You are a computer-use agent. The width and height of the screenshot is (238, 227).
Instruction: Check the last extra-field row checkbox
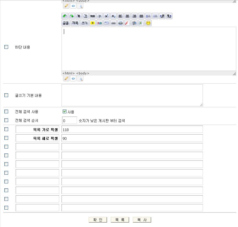pyautogui.click(x=6, y=208)
